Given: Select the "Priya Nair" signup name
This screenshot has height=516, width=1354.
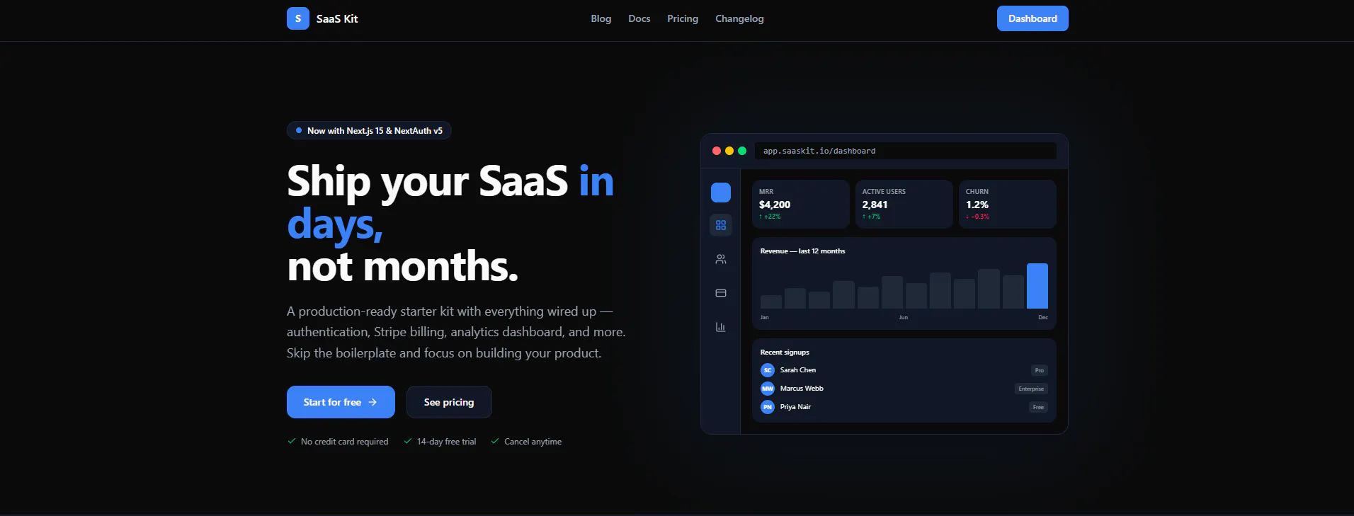Looking at the screenshot, I should (x=795, y=407).
